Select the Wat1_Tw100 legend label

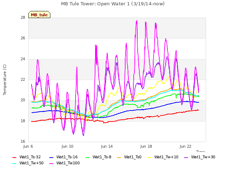68,163
